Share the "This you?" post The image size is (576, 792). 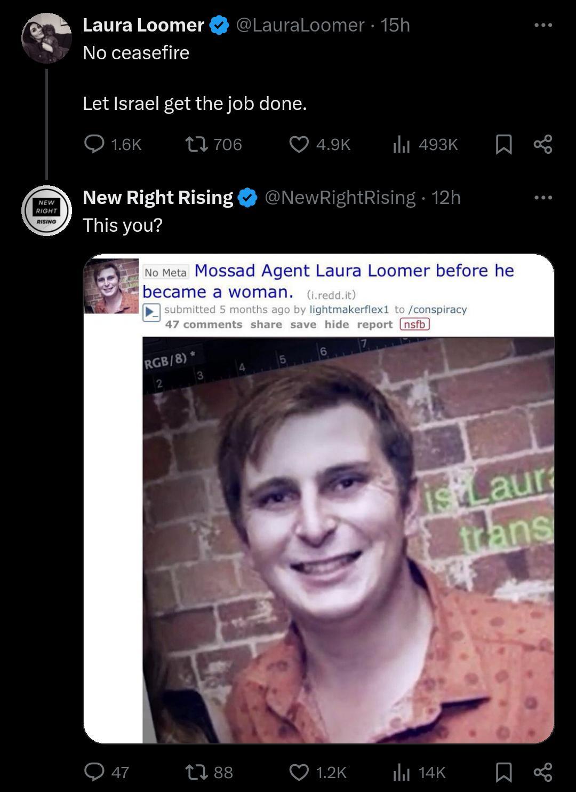tap(543, 772)
